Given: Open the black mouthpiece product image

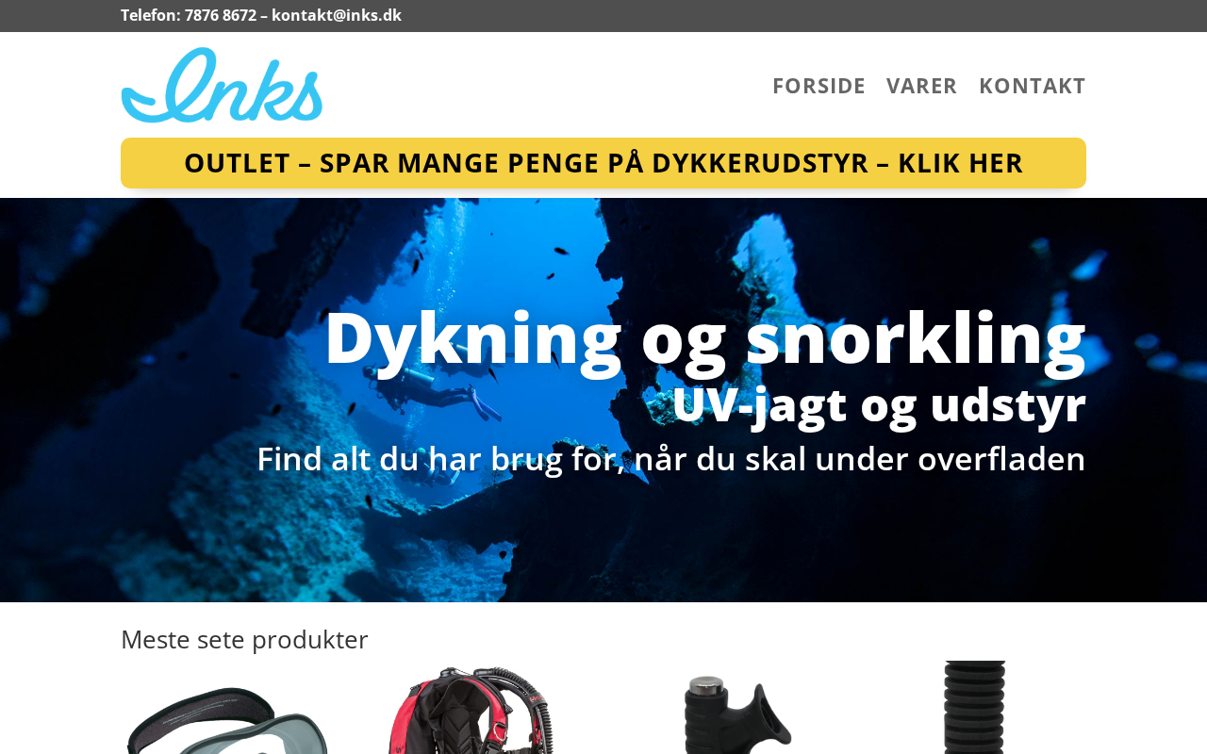Looking at the screenshot, I should pyautogui.click(x=737, y=714).
